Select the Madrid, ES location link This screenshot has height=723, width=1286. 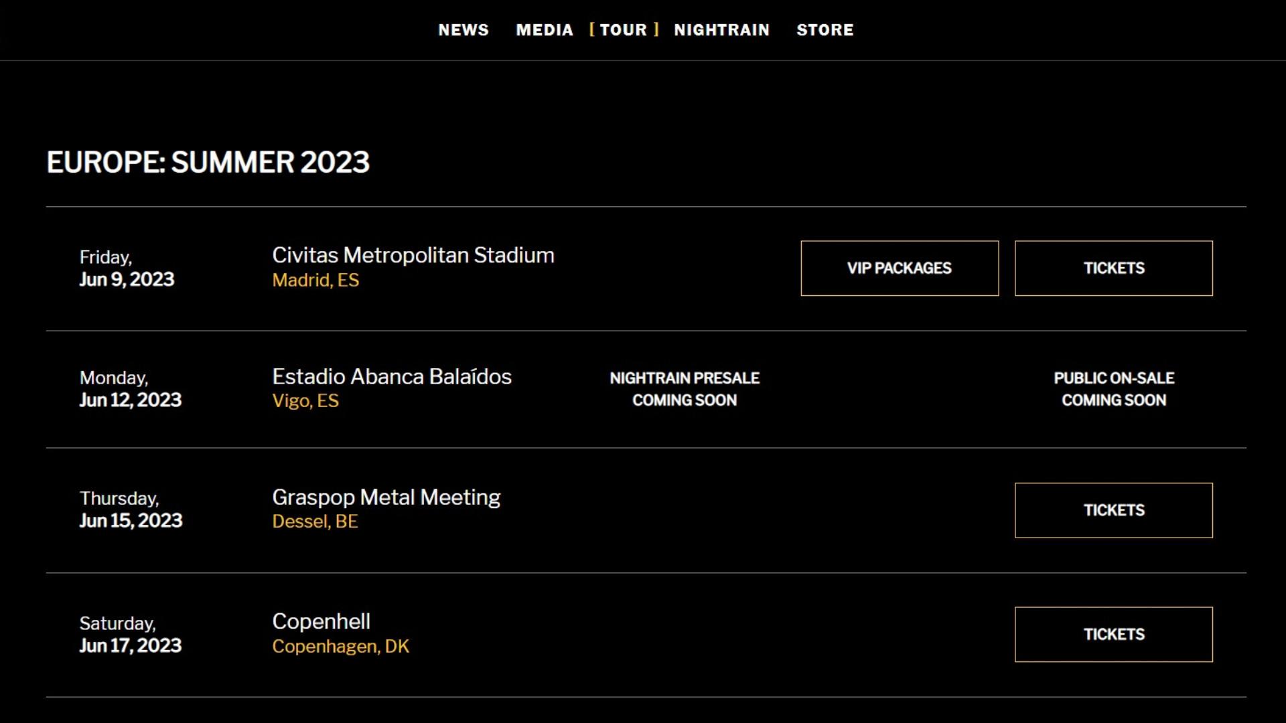point(315,280)
